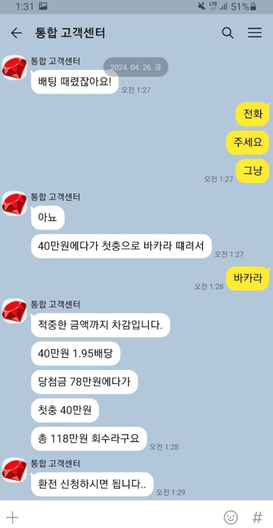Image resolution: width=273 pixels, height=528 pixels.
Task: Open chat search magnifier icon
Action: pos(228,33)
